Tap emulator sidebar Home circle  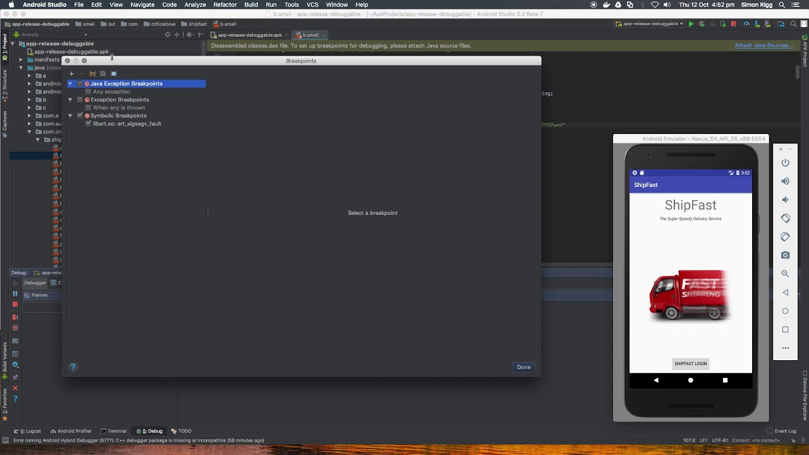click(x=785, y=311)
